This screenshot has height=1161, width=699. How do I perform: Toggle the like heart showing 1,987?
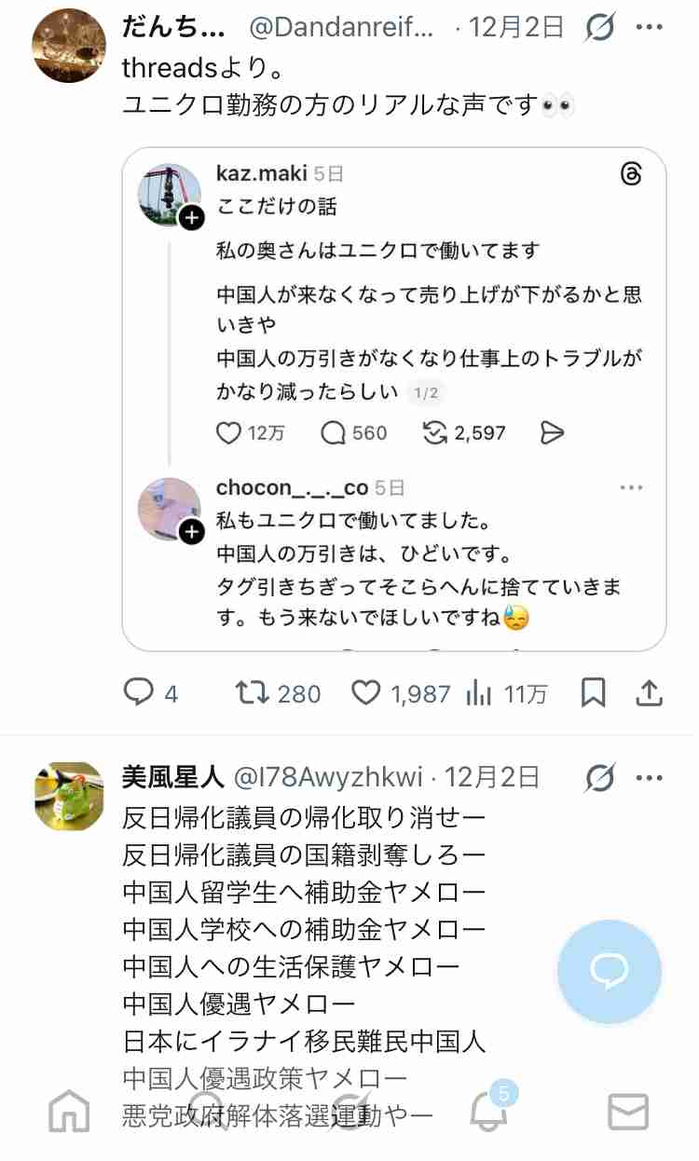pos(369,692)
